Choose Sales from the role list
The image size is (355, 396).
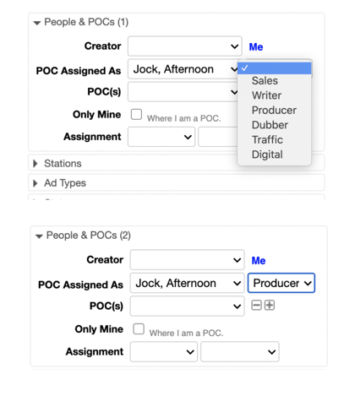point(265,81)
